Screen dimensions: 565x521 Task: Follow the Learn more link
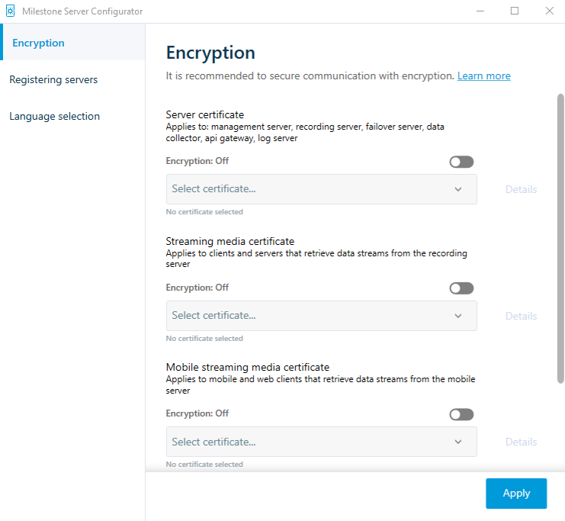click(x=483, y=76)
